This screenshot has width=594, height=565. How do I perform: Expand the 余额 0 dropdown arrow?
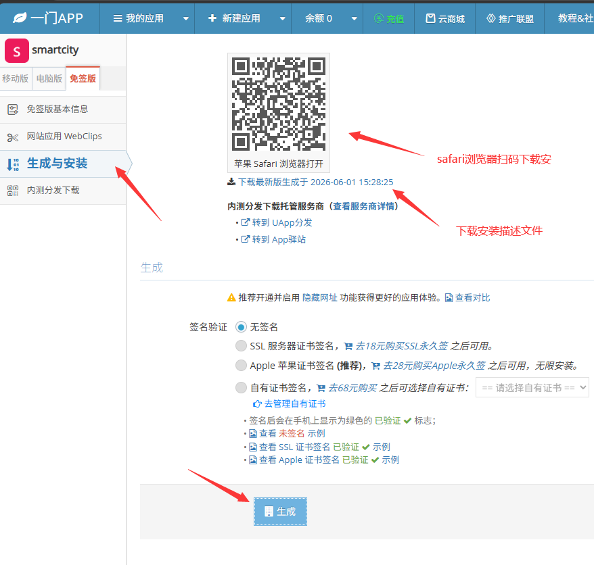click(355, 18)
